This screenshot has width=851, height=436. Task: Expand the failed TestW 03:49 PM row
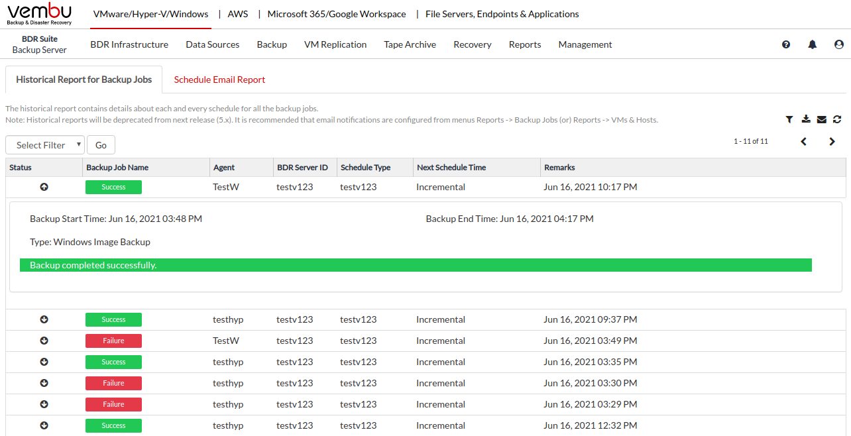pyautogui.click(x=44, y=341)
